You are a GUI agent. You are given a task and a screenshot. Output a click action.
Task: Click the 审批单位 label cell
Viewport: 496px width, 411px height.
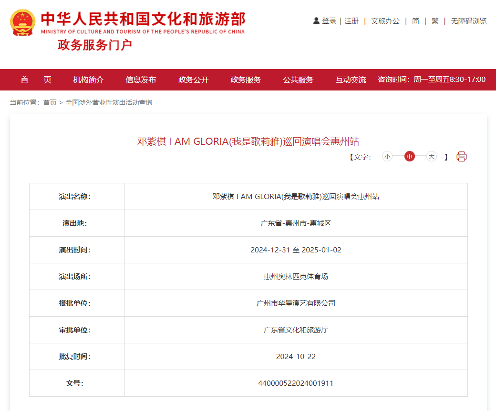pyautogui.click(x=77, y=330)
